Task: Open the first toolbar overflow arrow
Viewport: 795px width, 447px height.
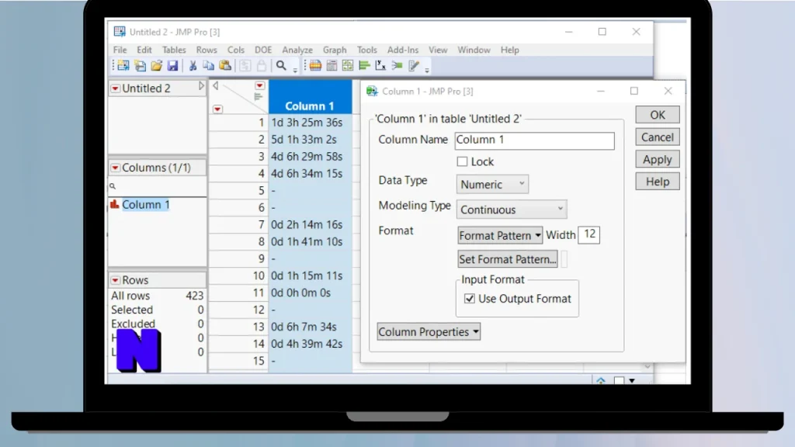Action: point(295,70)
